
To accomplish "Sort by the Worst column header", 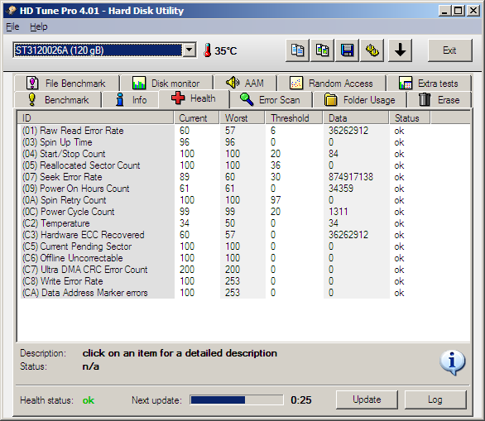I will click(242, 118).
